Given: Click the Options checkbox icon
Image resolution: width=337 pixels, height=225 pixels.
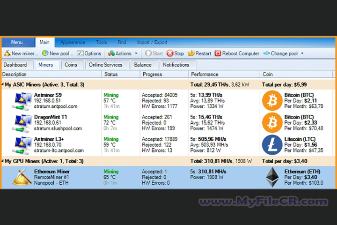Looking at the screenshot, I should pos(80,53).
